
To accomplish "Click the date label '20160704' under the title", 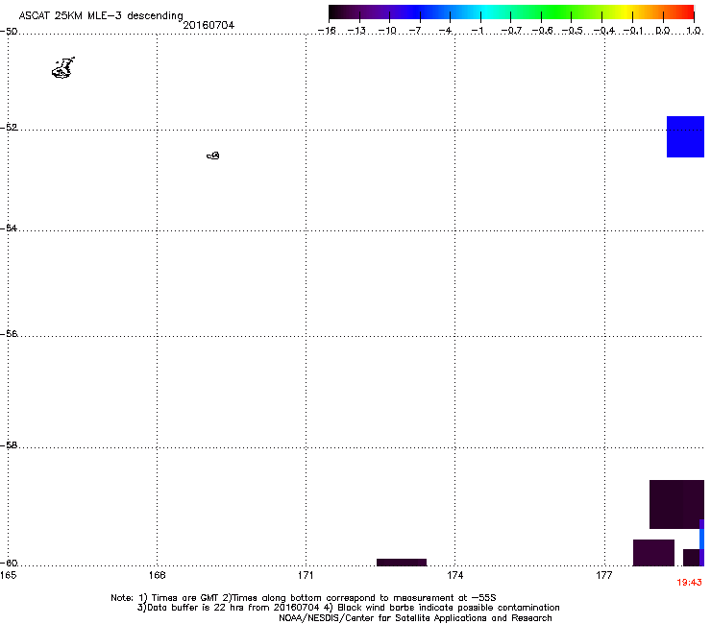I will point(208,25).
